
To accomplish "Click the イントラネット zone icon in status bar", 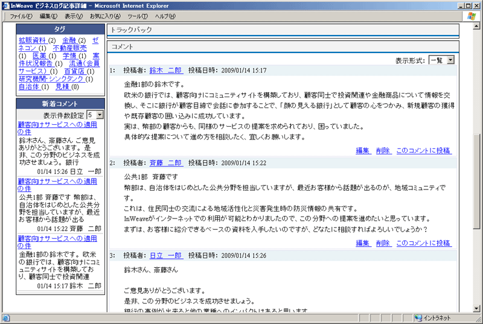I will pyautogui.click(x=418, y=318).
